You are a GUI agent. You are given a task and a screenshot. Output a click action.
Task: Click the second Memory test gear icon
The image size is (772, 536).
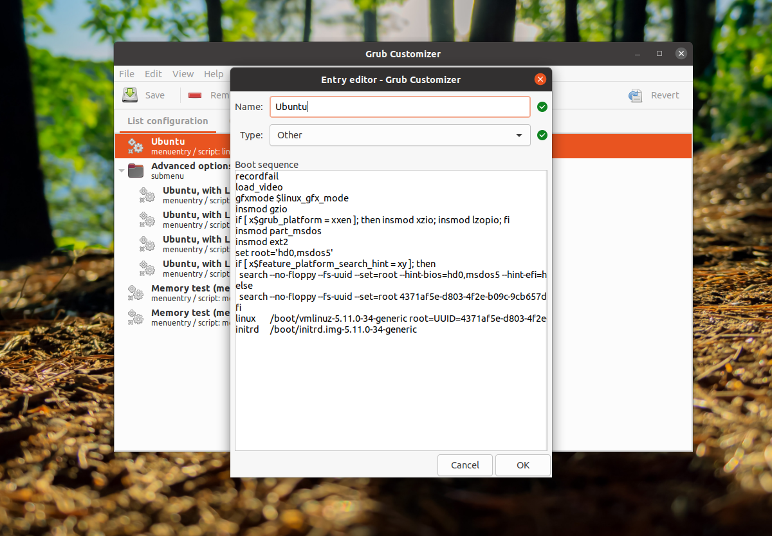[x=135, y=317]
